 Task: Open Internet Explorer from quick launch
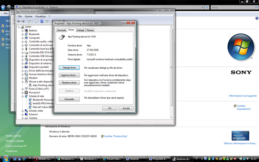tap(24, 159)
